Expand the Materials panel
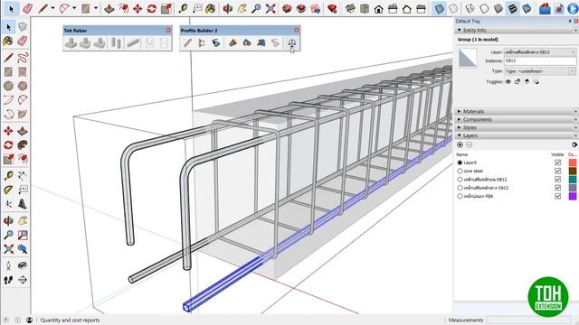This screenshot has height=325, width=579. 460,111
